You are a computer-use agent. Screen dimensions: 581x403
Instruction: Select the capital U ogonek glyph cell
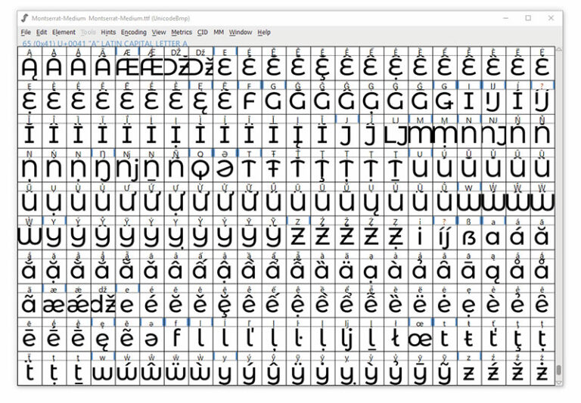coord(372,200)
